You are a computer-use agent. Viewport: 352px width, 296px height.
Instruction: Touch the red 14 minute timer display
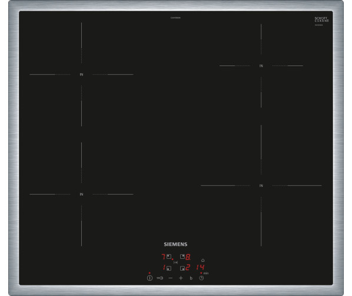pos(200,267)
